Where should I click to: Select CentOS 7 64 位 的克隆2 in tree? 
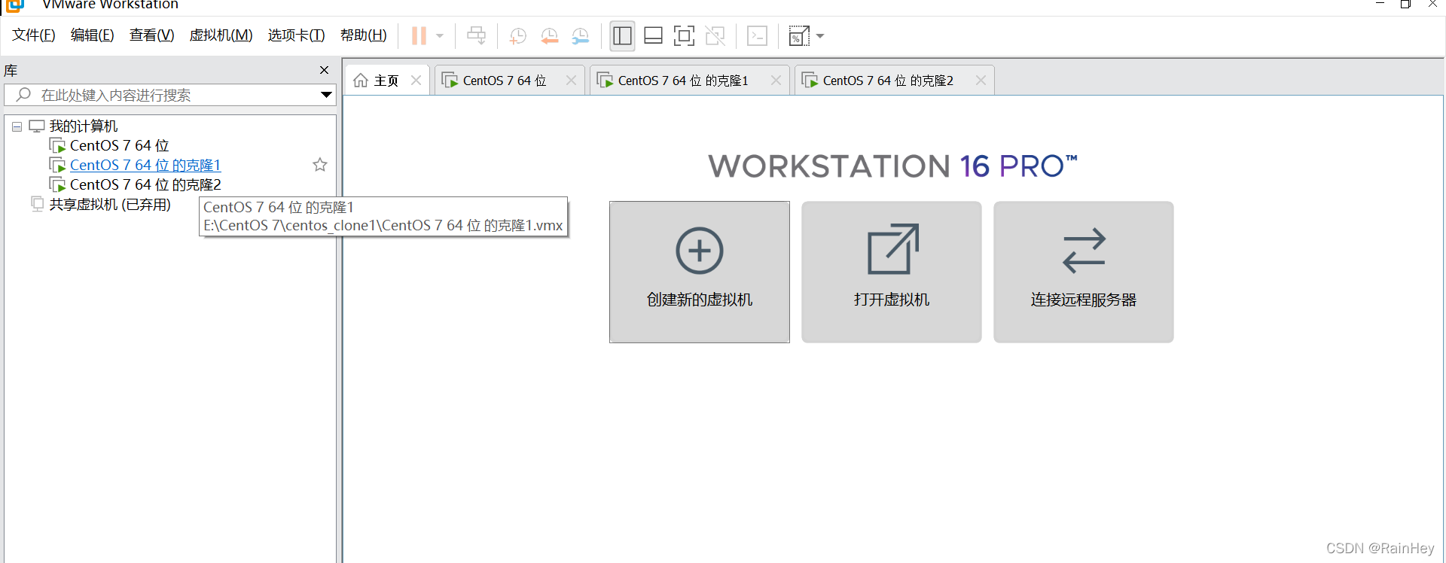(145, 184)
